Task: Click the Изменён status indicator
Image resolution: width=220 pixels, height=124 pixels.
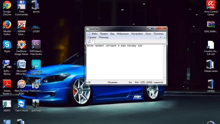Action: coord(112,82)
